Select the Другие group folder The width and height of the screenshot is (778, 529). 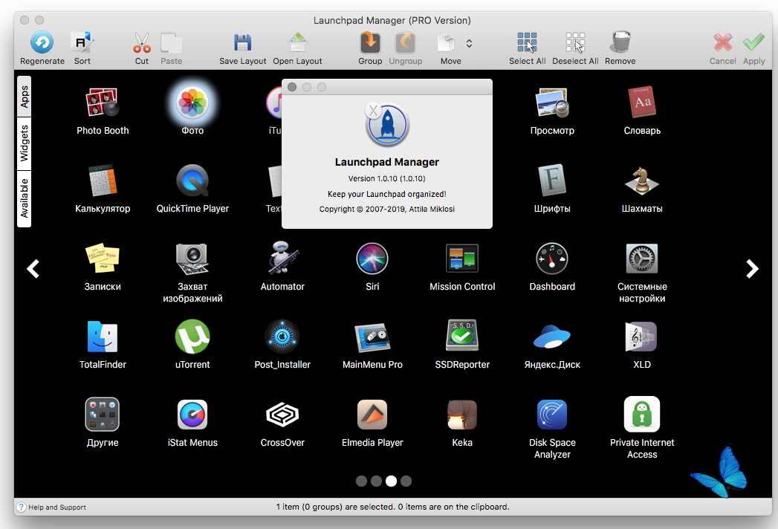point(103,415)
